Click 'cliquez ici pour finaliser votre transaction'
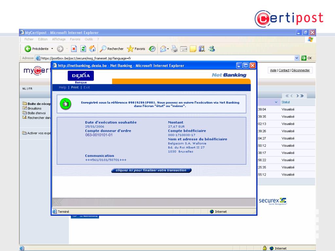The height and width of the screenshot is (251, 335). pyautogui.click(x=151, y=170)
